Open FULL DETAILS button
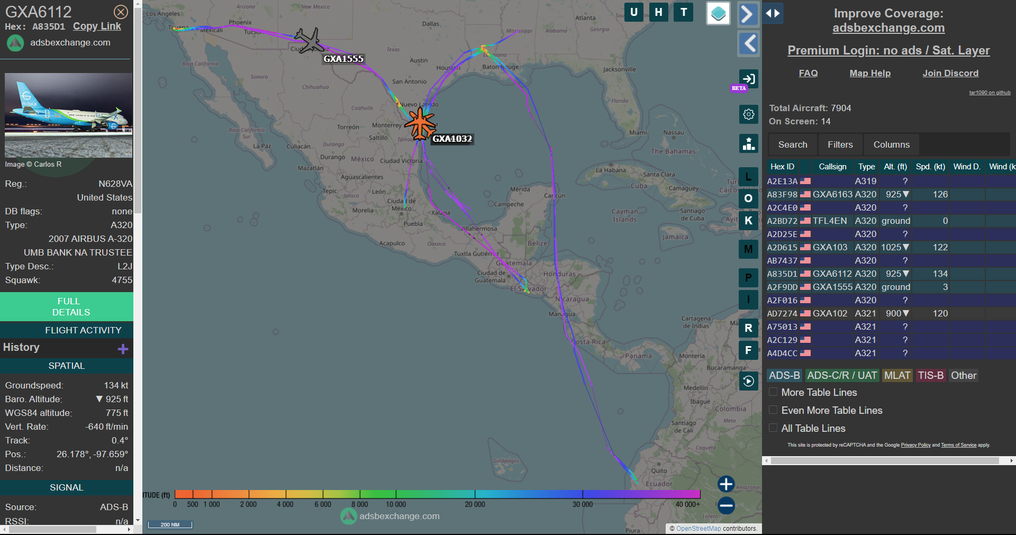 (x=67, y=307)
